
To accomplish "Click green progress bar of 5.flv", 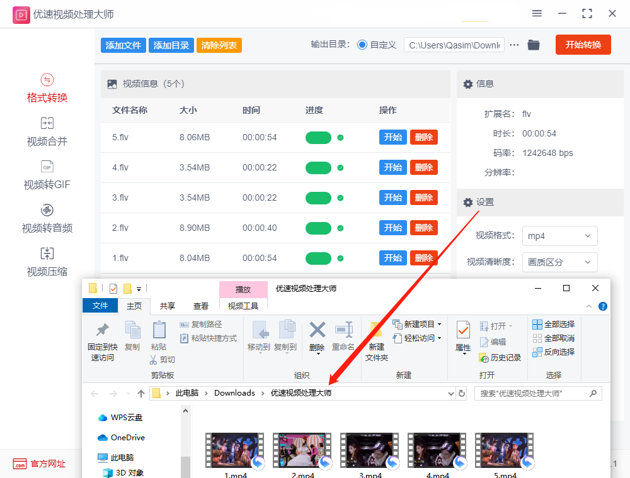I will coord(318,138).
